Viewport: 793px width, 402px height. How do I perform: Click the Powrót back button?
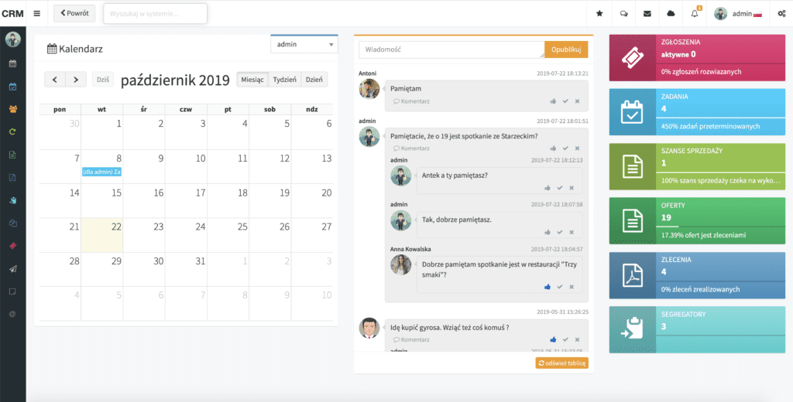pyautogui.click(x=74, y=14)
